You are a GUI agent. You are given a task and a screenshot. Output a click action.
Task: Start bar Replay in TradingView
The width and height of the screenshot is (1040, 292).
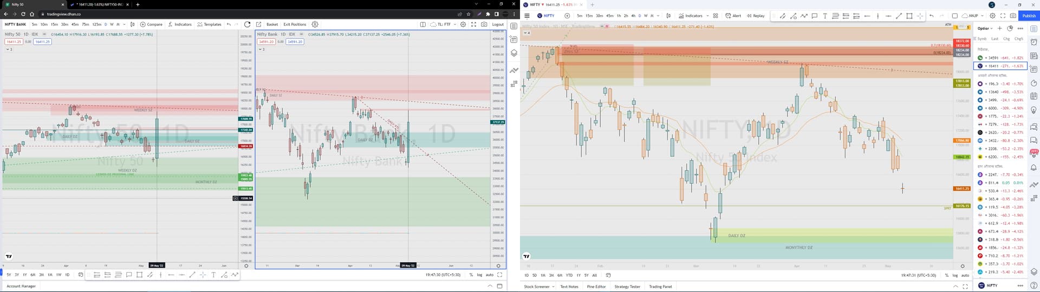(756, 16)
